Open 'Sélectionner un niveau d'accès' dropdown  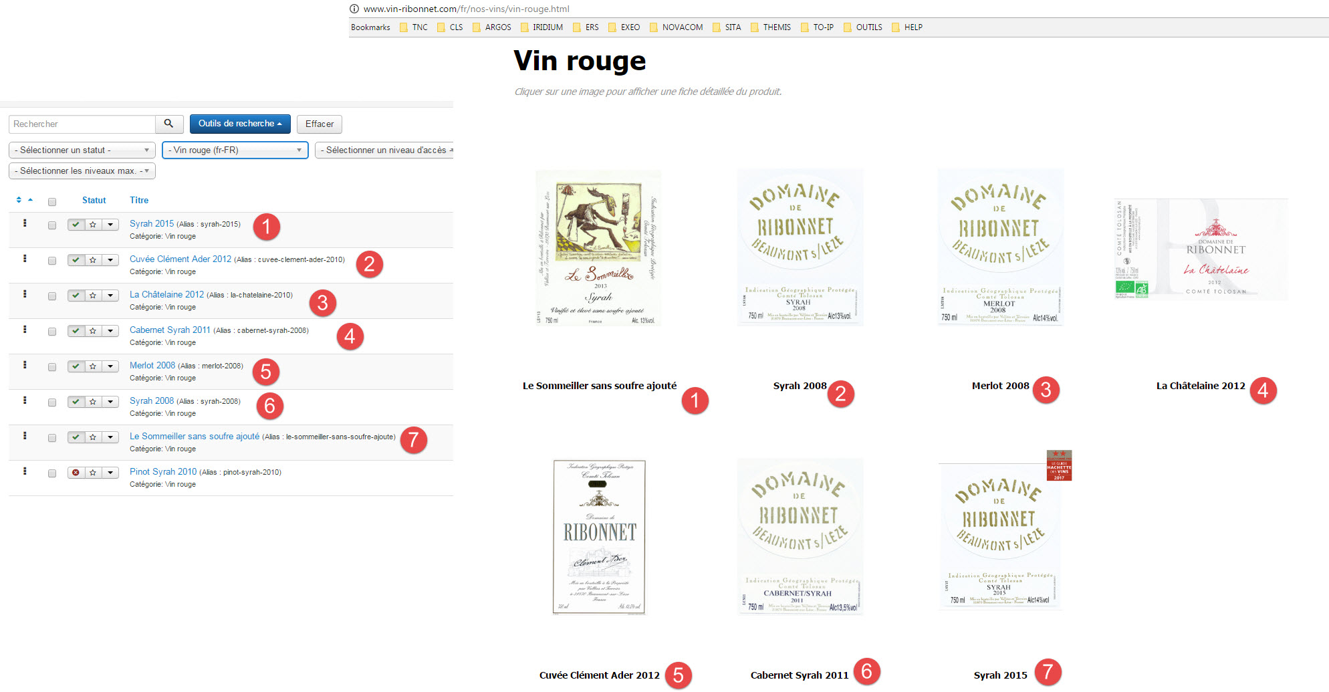pos(384,150)
